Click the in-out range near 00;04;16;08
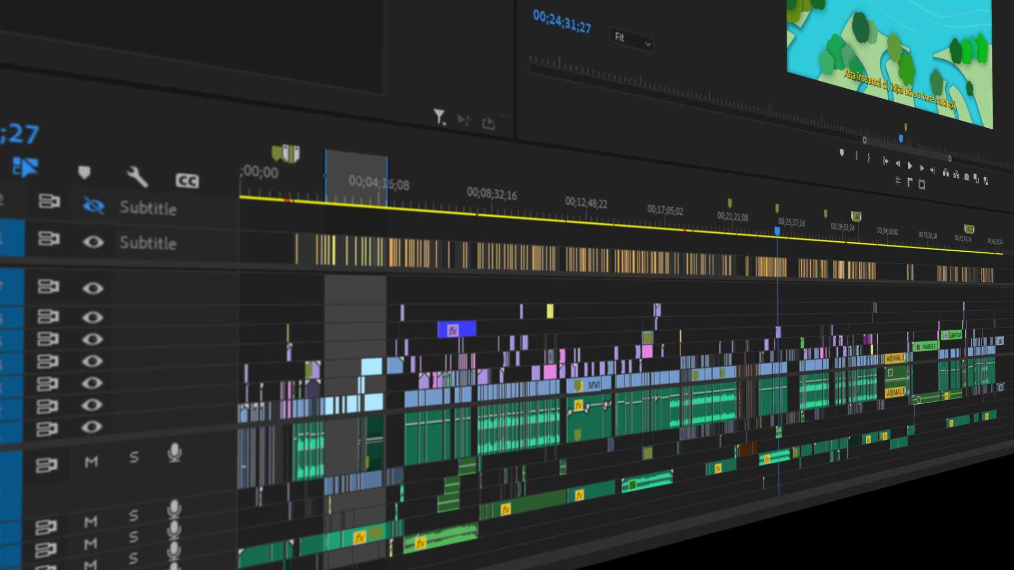The image size is (1014, 570). [x=356, y=178]
